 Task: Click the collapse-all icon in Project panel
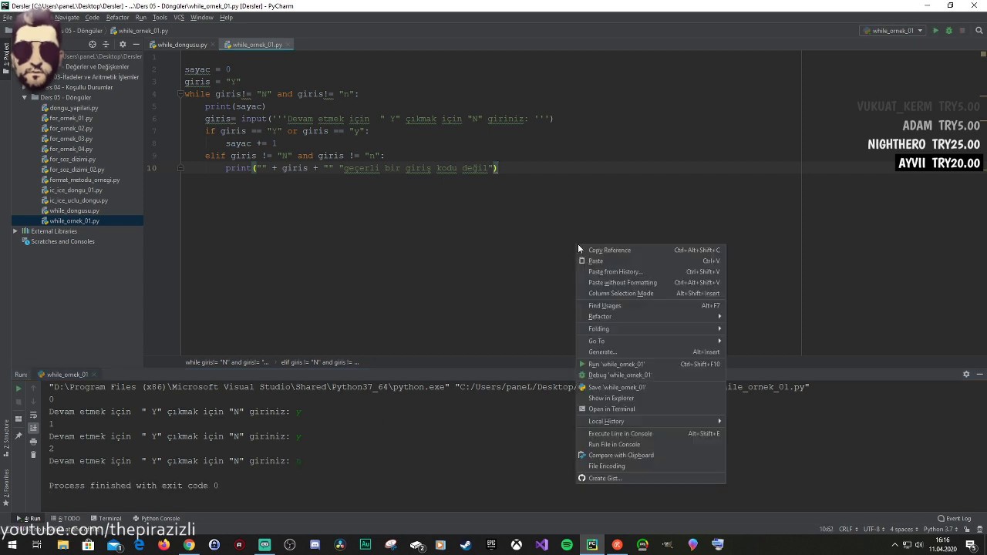[x=106, y=45]
